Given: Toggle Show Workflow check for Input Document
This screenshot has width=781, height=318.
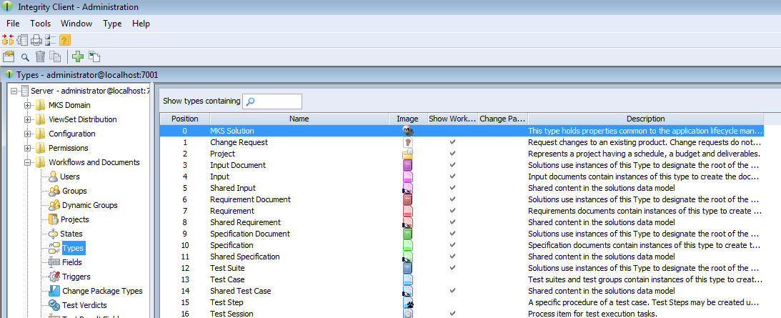Looking at the screenshot, I should pos(452,165).
